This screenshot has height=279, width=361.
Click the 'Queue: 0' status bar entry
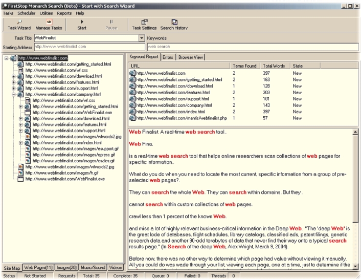(x=160, y=276)
